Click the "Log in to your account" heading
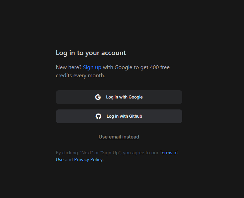The height and width of the screenshot is (198, 244). point(91,53)
